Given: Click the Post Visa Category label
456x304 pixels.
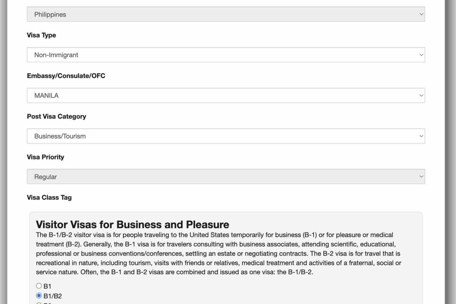Looking at the screenshot, I should (57, 117).
